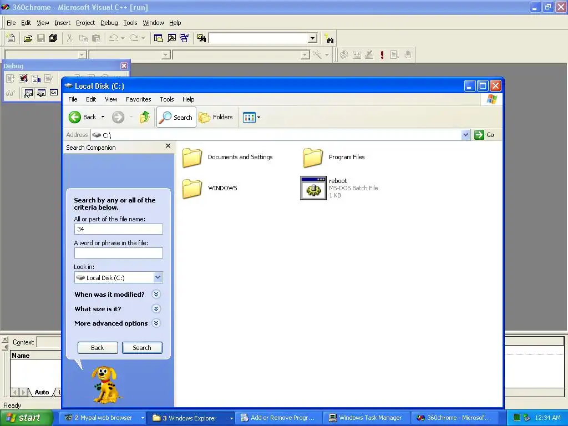Viewport: 568px width, 426px height.
Task: Toggle the Variables window in Debug toolbar
Action: 41,93
